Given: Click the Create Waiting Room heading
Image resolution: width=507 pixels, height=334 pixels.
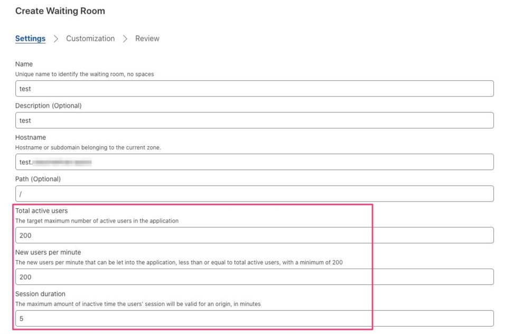Looking at the screenshot, I should pyautogui.click(x=60, y=11).
